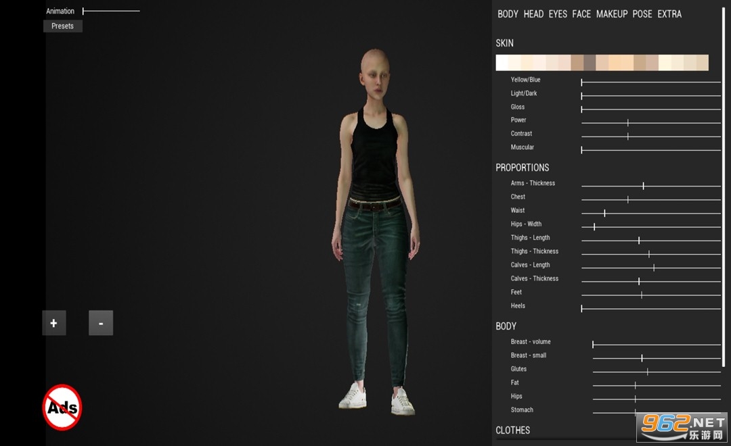Adjust the body Hips slider
This screenshot has width=731, height=446.
[657, 399]
